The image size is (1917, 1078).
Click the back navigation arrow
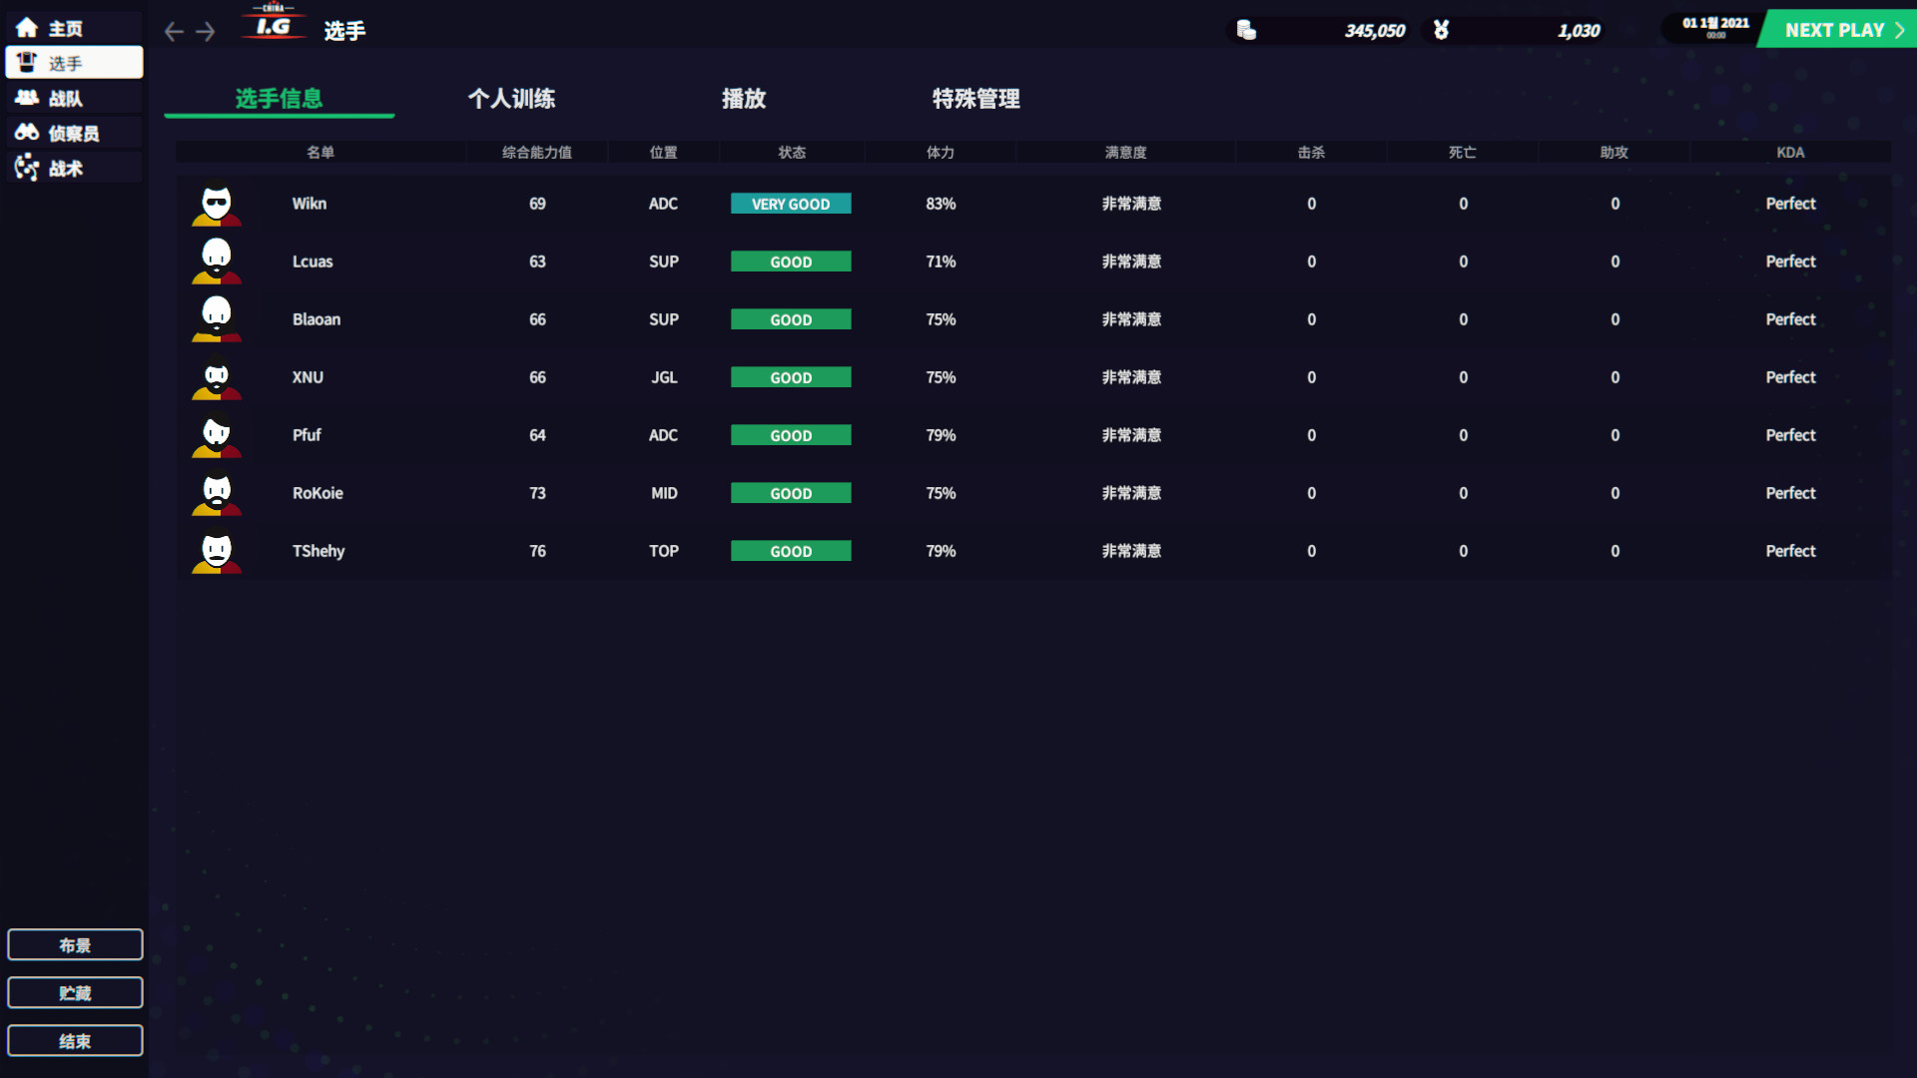tap(173, 32)
